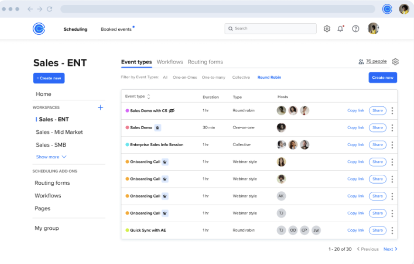Viewport: 414px width, 264px height.
Task: Open Booked events in top navigation
Action: coord(116,29)
